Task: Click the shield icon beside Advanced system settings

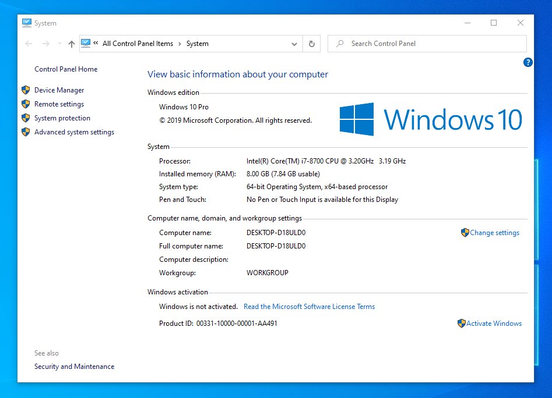Action: click(x=26, y=132)
